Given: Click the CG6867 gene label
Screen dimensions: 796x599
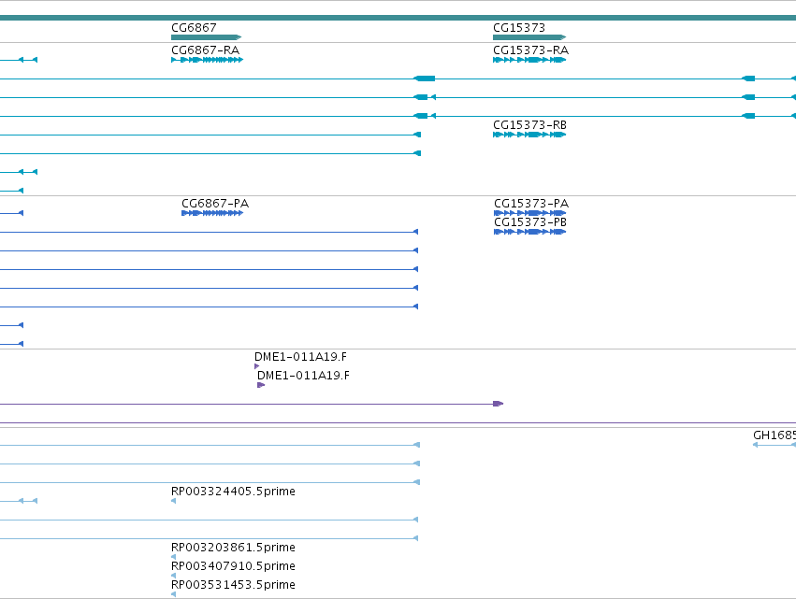Looking at the screenshot, I should coord(194,27).
